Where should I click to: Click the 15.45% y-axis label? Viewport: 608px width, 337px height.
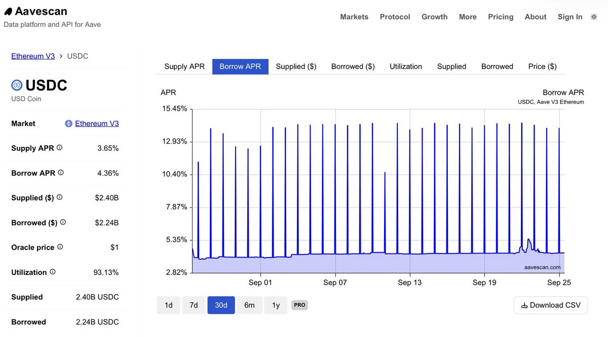[x=174, y=109]
